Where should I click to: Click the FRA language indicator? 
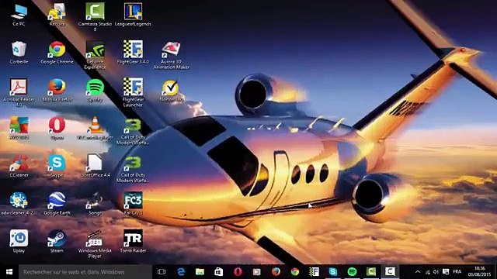(x=457, y=272)
